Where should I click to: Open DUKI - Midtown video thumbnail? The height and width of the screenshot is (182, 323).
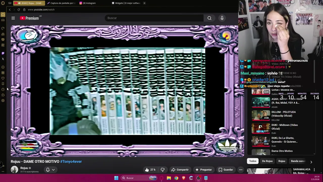(x=261, y=129)
